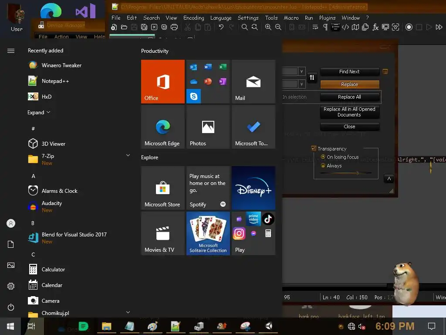Screen dimensions: 446x335
Task: Click the swap find/replace arrows icon
Action: [312, 78]
